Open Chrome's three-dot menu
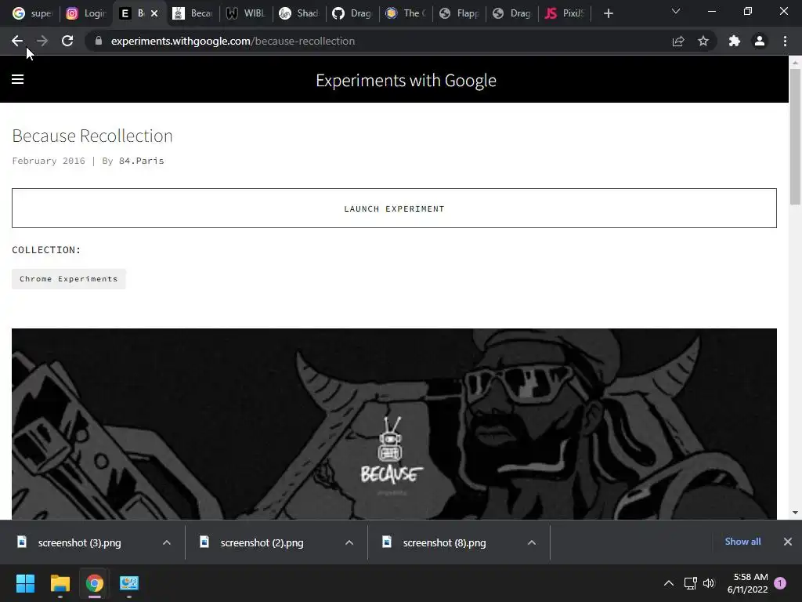Screen dimensions: 802x602 [x=785, y=41]
